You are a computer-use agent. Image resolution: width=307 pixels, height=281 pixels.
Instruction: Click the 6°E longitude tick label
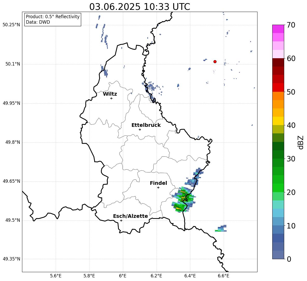tap(123, 276)
